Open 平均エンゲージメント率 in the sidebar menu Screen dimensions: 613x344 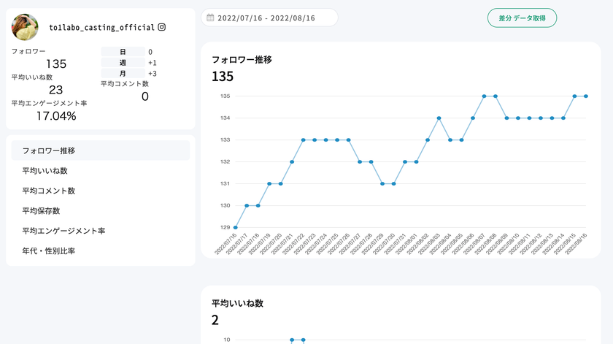tap(63, 231)
